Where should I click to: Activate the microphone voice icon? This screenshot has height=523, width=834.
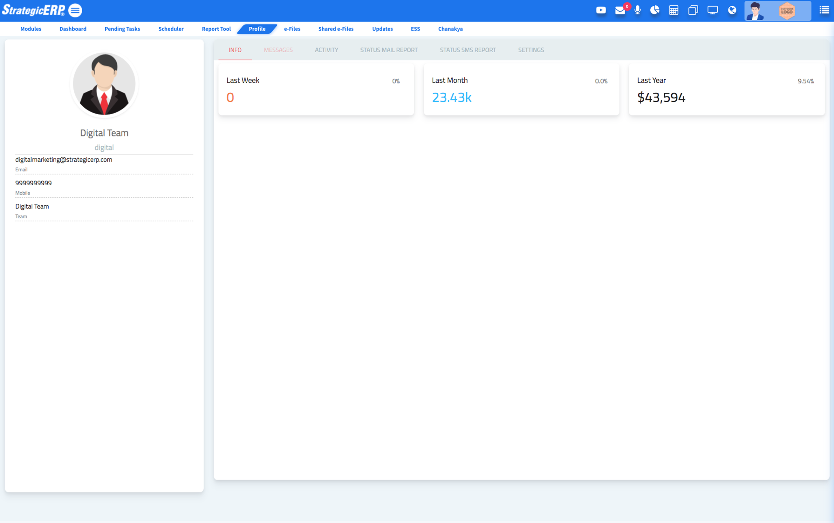point(638,10)
